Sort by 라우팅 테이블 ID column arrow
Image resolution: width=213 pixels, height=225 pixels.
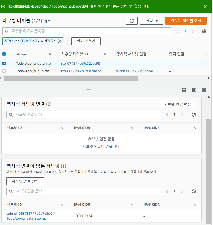105,55
